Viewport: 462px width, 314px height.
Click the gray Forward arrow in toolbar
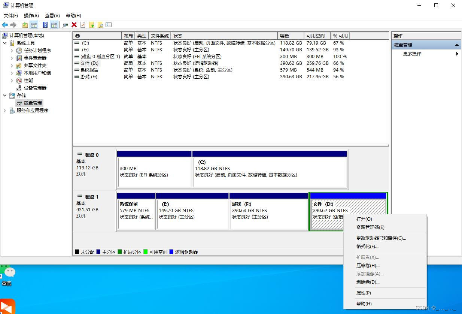tap(13, 25)
